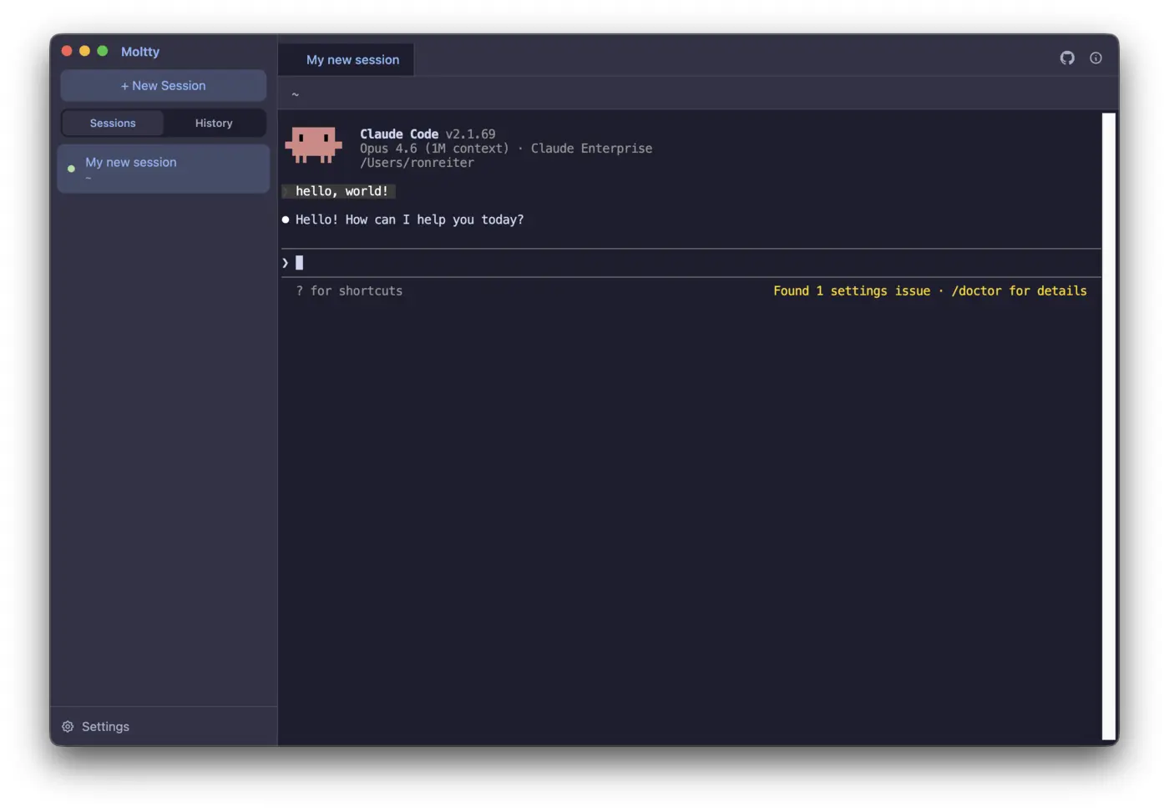
Task: Minimize the window using the yellow button
Action: pos(84,51)
